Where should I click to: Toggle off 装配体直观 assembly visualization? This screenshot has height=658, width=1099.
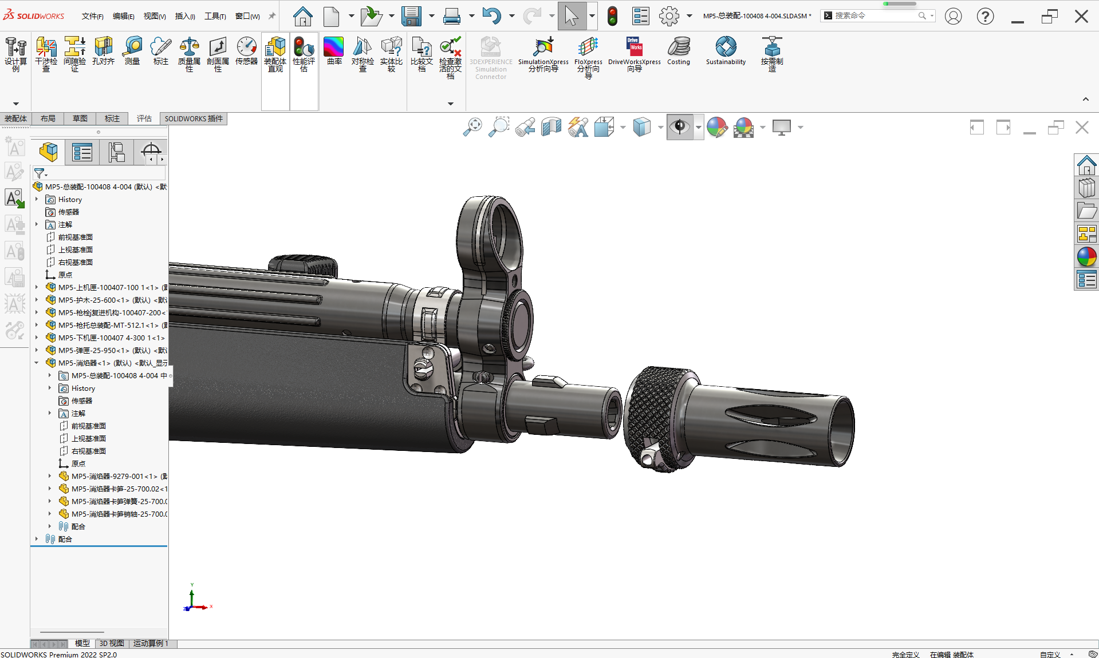pyautogui.click(x=275, y=54)
